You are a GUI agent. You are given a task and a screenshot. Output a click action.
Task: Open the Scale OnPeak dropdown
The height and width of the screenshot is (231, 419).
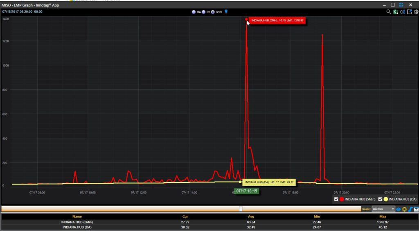point(383,209)
